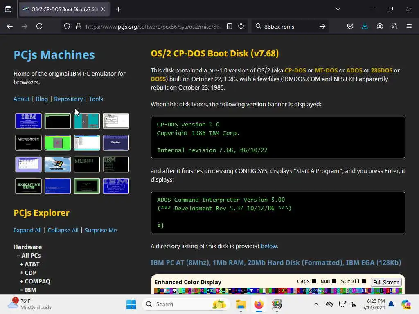The height and width of the screenshot is (314, 419).
Task: Open the Tools link
Action: [96, 99]
